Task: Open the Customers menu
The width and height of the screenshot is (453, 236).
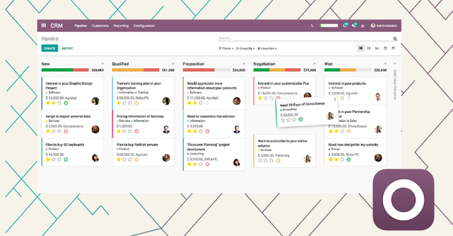Action: [x=100, y=26]
